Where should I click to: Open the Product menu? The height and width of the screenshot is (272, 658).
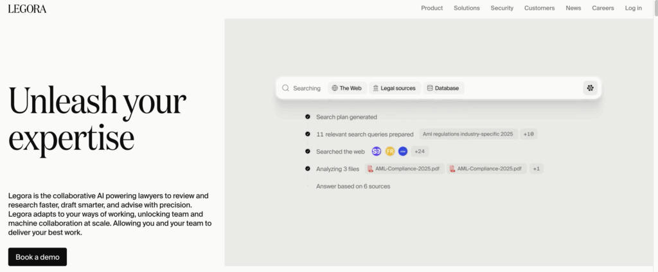(432, 8)
